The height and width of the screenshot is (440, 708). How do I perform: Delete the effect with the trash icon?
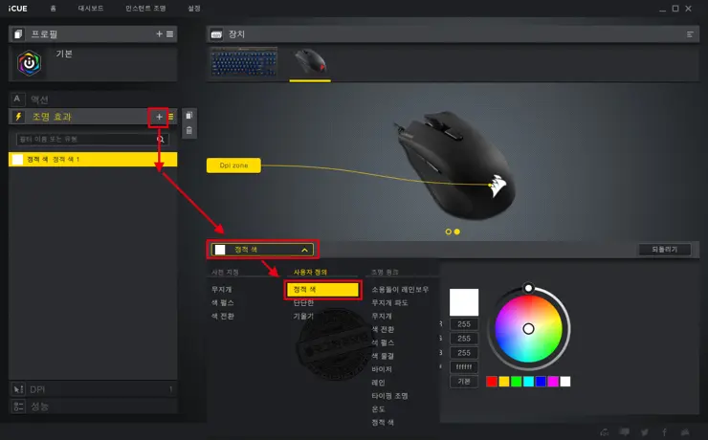coord(189,130)
